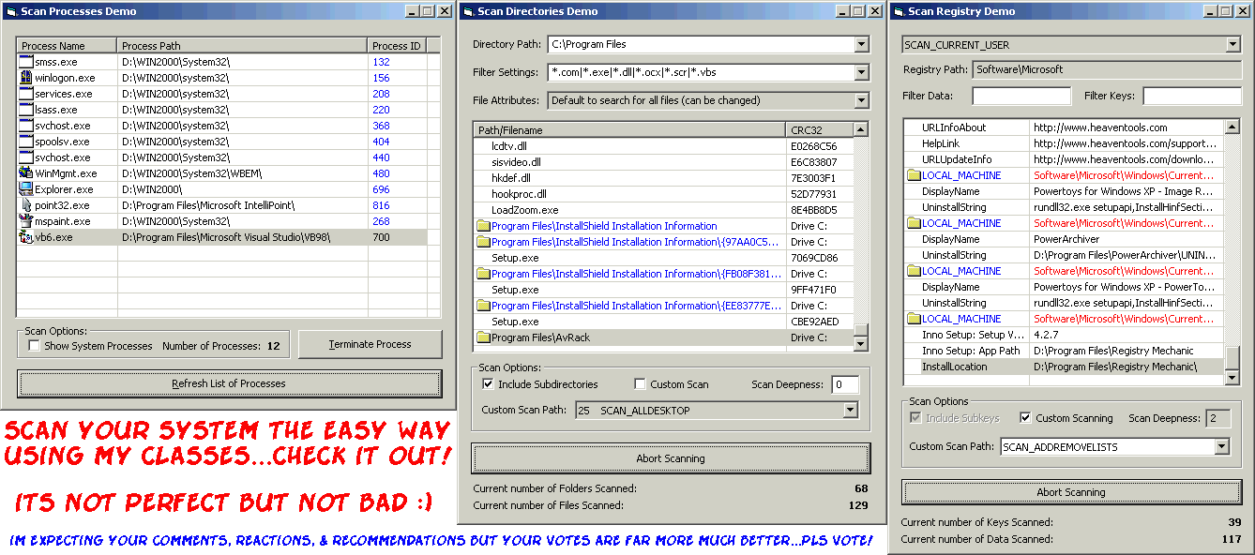
Task: Expand the SCAN_CURRENT_USER registry root dropdown
Action: pyautogui.click(x=1232, y=45)
